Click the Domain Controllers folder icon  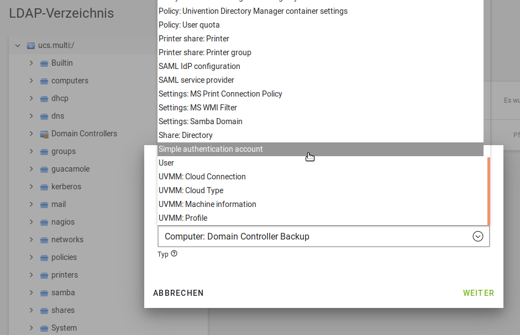pos(44,134)
